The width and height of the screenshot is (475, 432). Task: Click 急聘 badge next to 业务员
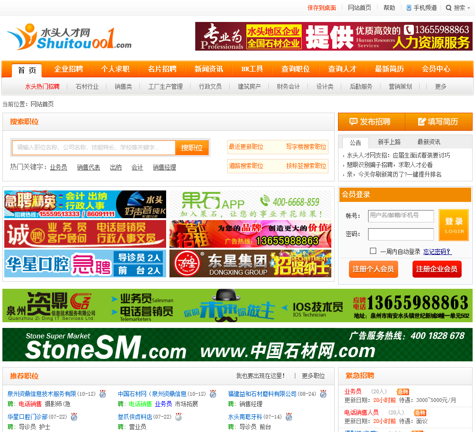pos(403,392)
